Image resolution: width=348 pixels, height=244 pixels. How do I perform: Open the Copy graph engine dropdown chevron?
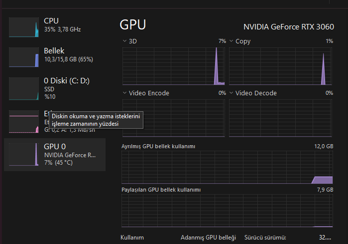(232, 41)
